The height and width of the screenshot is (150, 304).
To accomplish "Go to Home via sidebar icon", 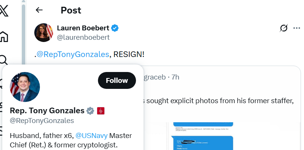I will click(x=4, y=36).
